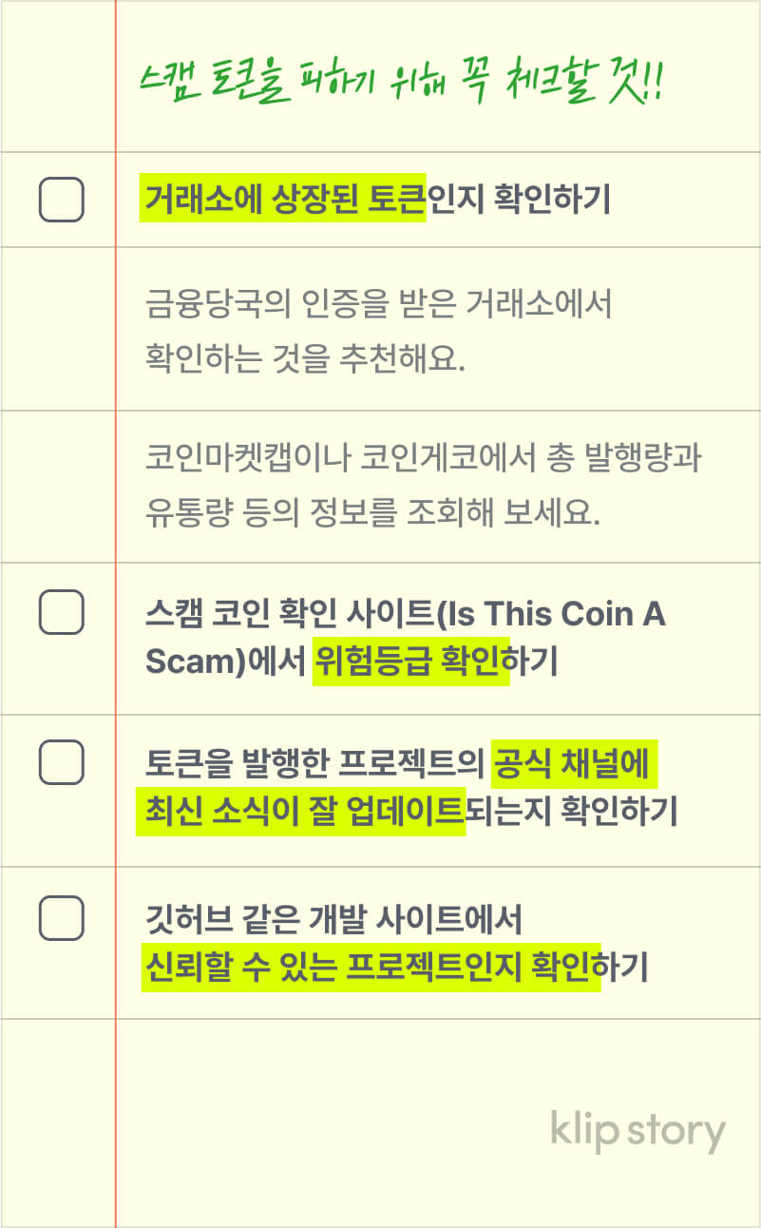Click the highlighted 공식 채널에 phrase
Viewport: 761px width, 1228px height.
click(576, 763)
